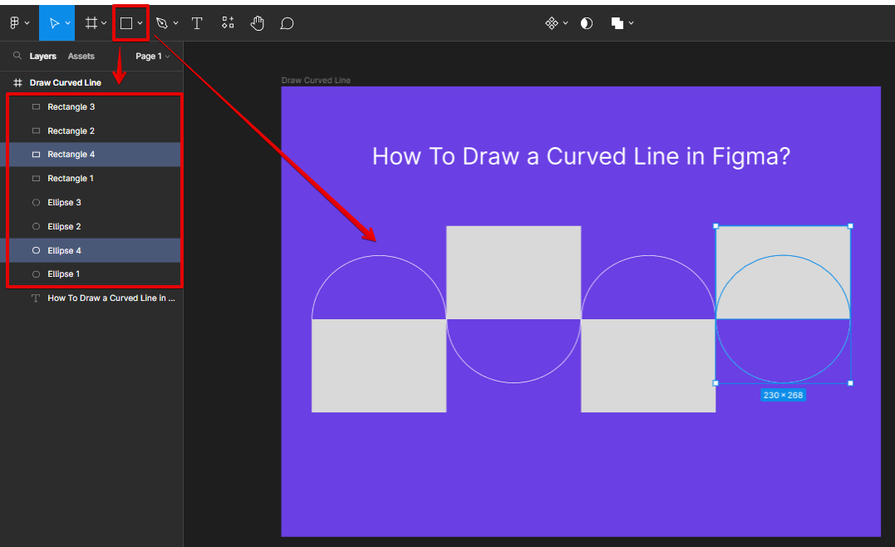895x547 pixels.
Task: Open the Figma main menu
Action: point(15,23)
